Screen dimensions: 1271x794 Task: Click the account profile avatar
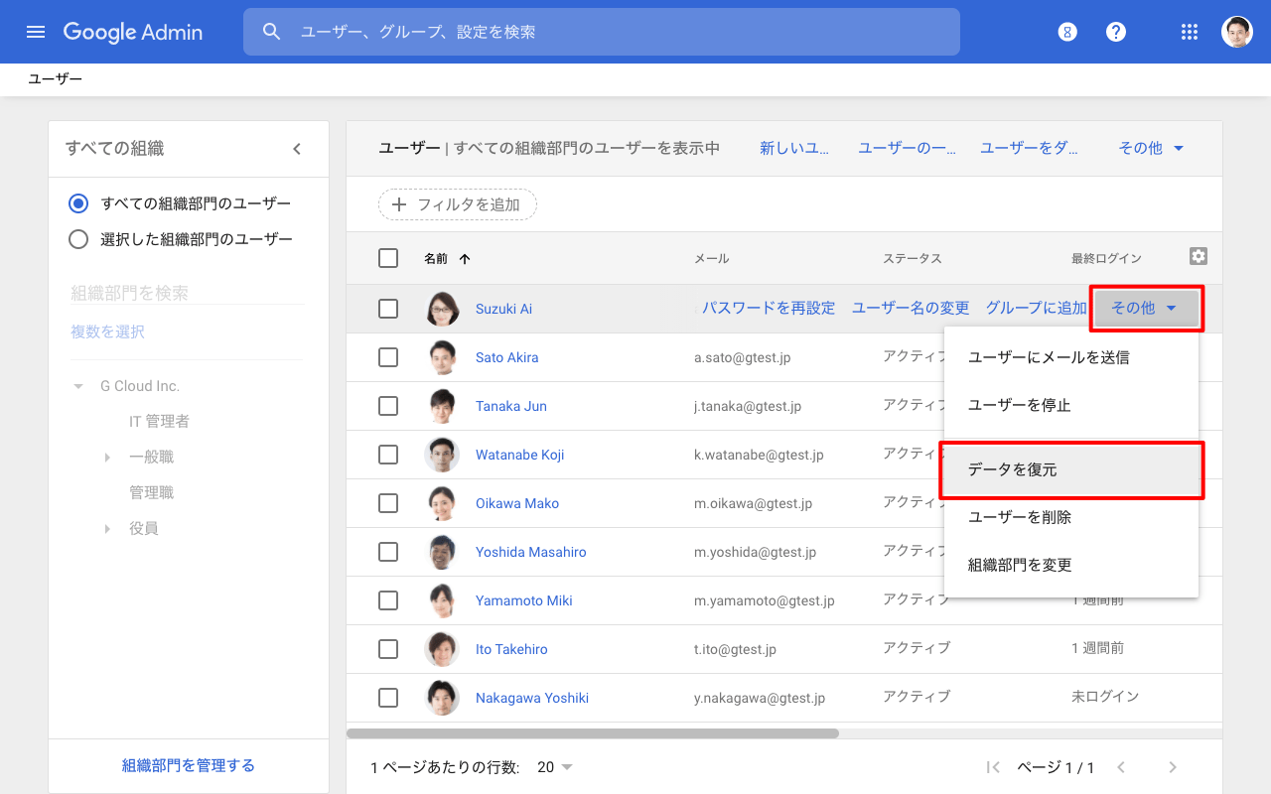point(1236,32)
